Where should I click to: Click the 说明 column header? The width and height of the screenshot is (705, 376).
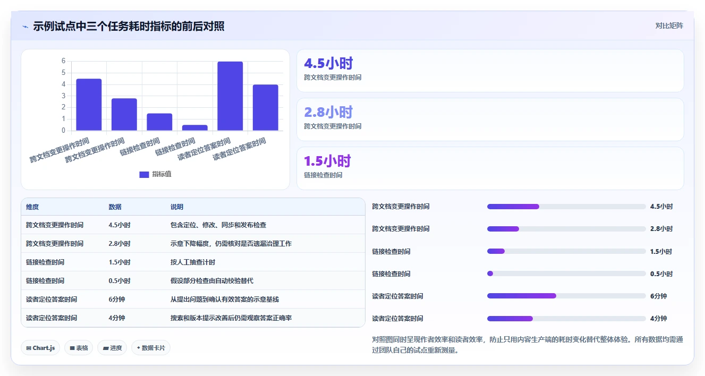[177, 207]
